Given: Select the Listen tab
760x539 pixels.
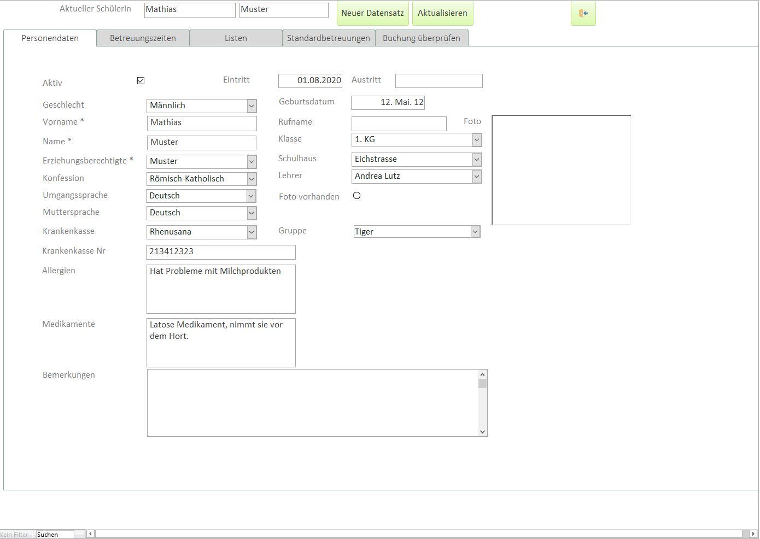Looking at the screenshot, I should (236, 38).
